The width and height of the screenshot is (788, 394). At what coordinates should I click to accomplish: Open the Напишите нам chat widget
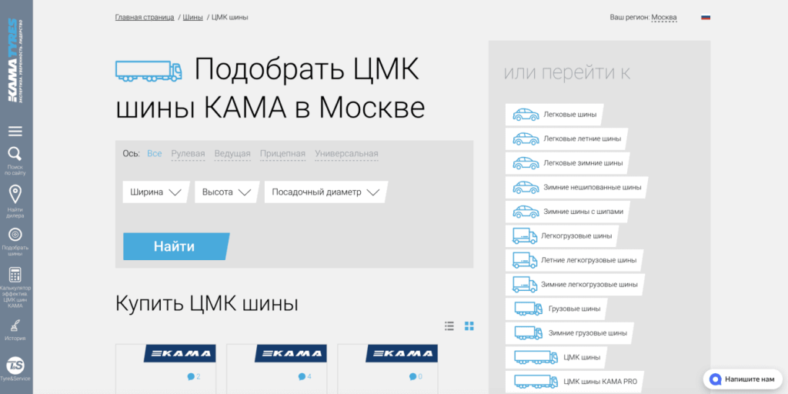743,379
